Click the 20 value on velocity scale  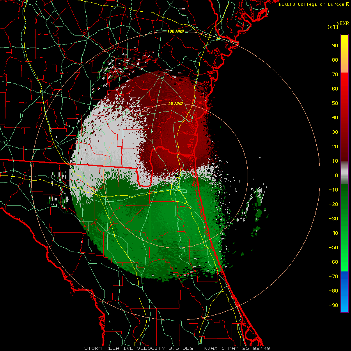[335, 146]
